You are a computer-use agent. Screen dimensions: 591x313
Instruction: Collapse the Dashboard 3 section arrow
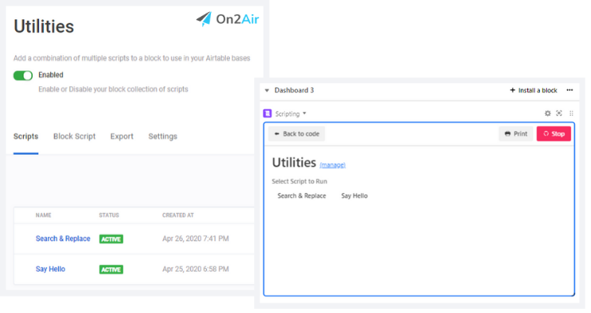(x=267, y=90)
